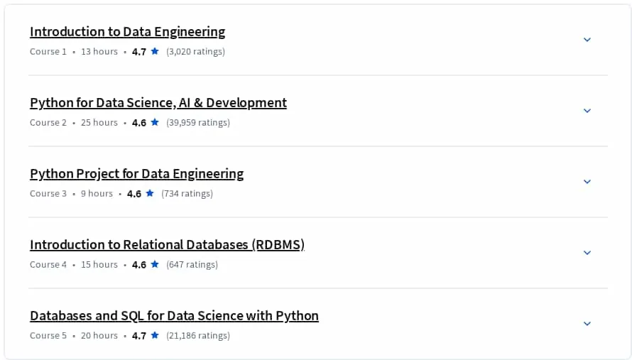Click the star icon in the Course 4 row
The width and height of the screenshot is (632, 360).
[155, 264]
